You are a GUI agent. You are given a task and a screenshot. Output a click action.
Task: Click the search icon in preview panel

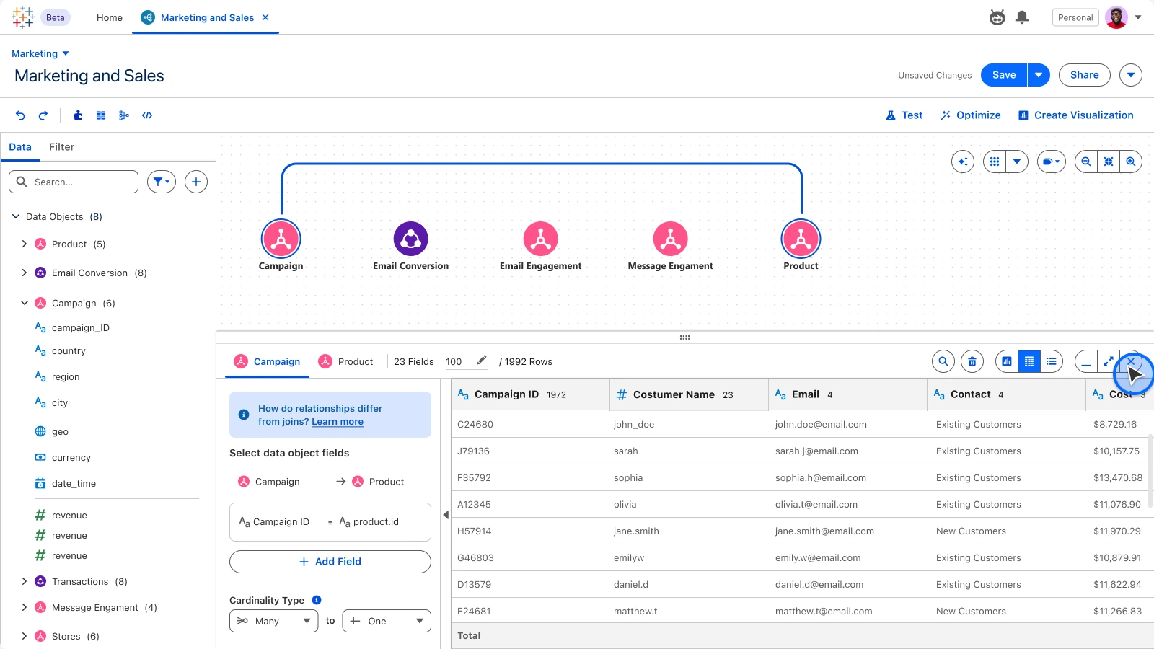point(943,362)
